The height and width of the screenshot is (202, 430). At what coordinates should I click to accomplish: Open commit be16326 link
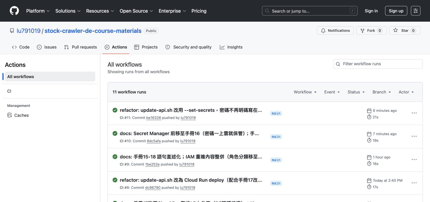[x=154, y=118]
